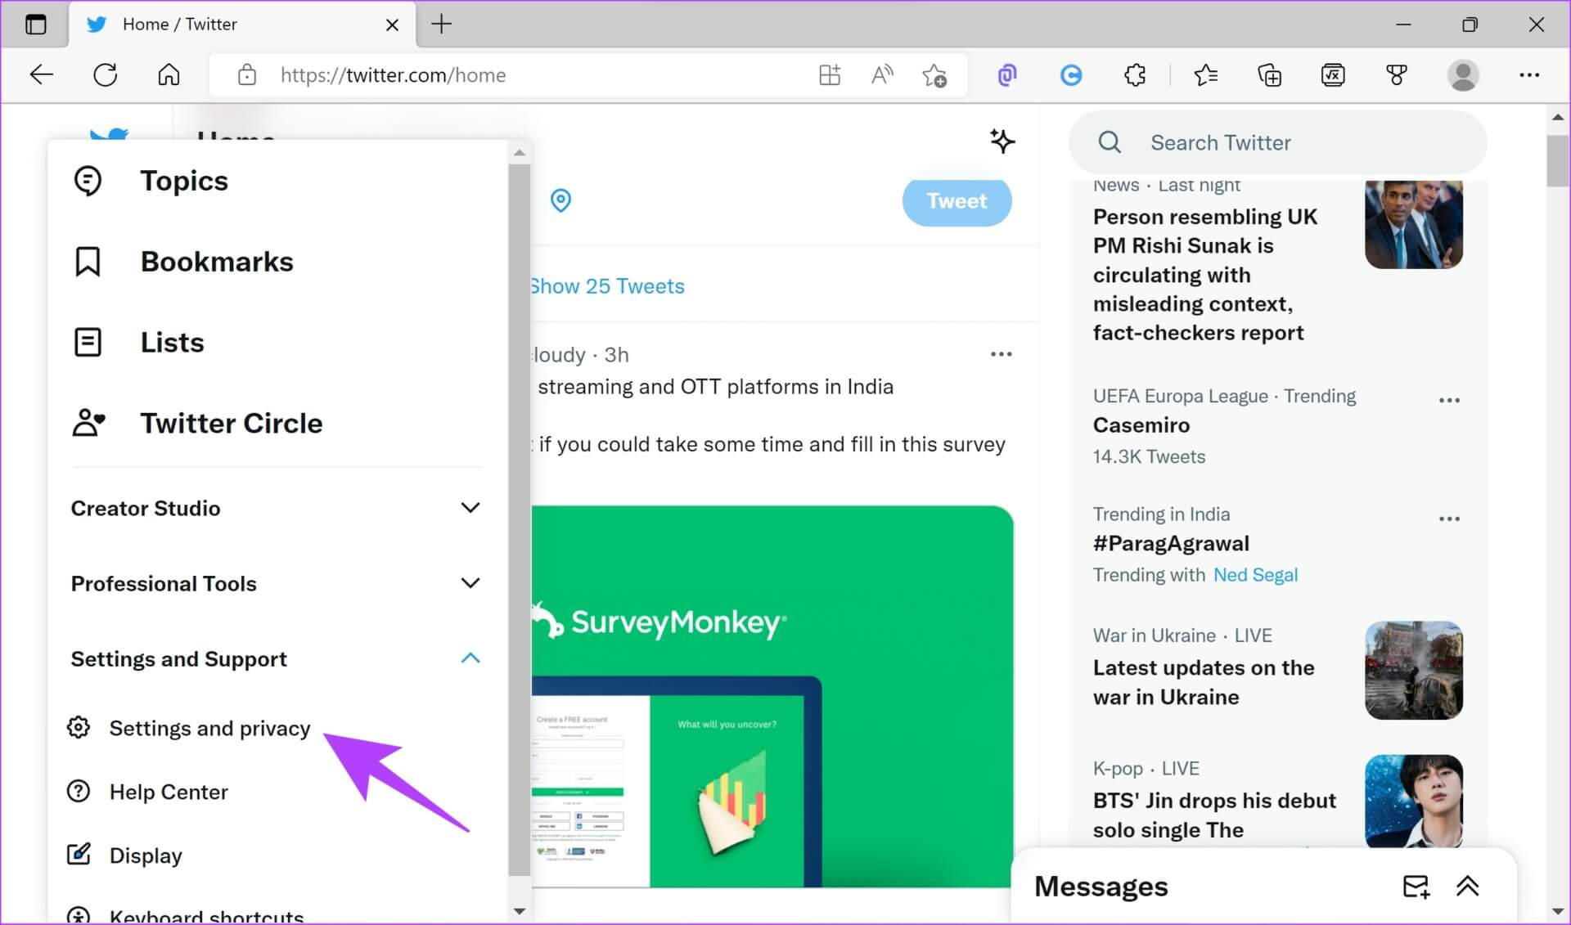Viewport: 1571px width, 925px height.
Task: Select Help Center menu item
Action: tap(169, 792)
